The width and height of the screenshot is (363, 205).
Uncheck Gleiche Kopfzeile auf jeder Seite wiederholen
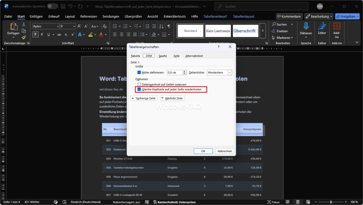[x=139, y=89]
